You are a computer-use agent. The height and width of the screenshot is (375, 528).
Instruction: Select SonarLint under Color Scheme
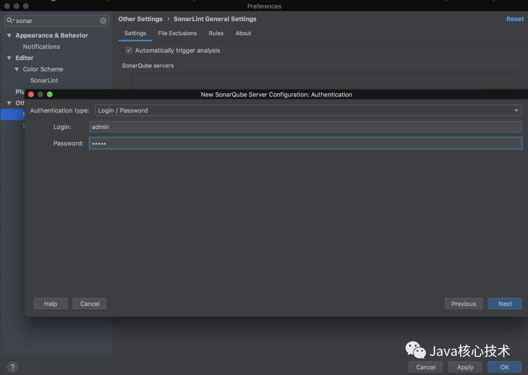pyautogui.click(x=44, y=81)
